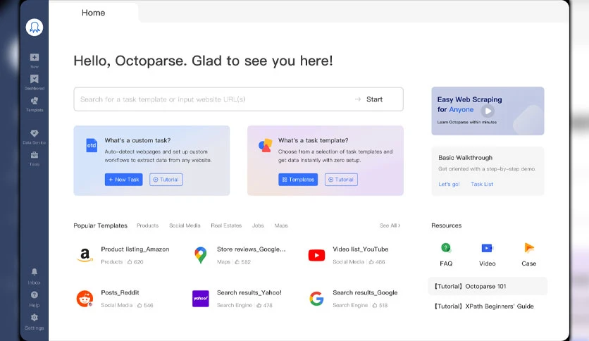The height and width of the screenshot is (341, 589).
Task: Click the template search input field
Action: click(x=214, y=99)
